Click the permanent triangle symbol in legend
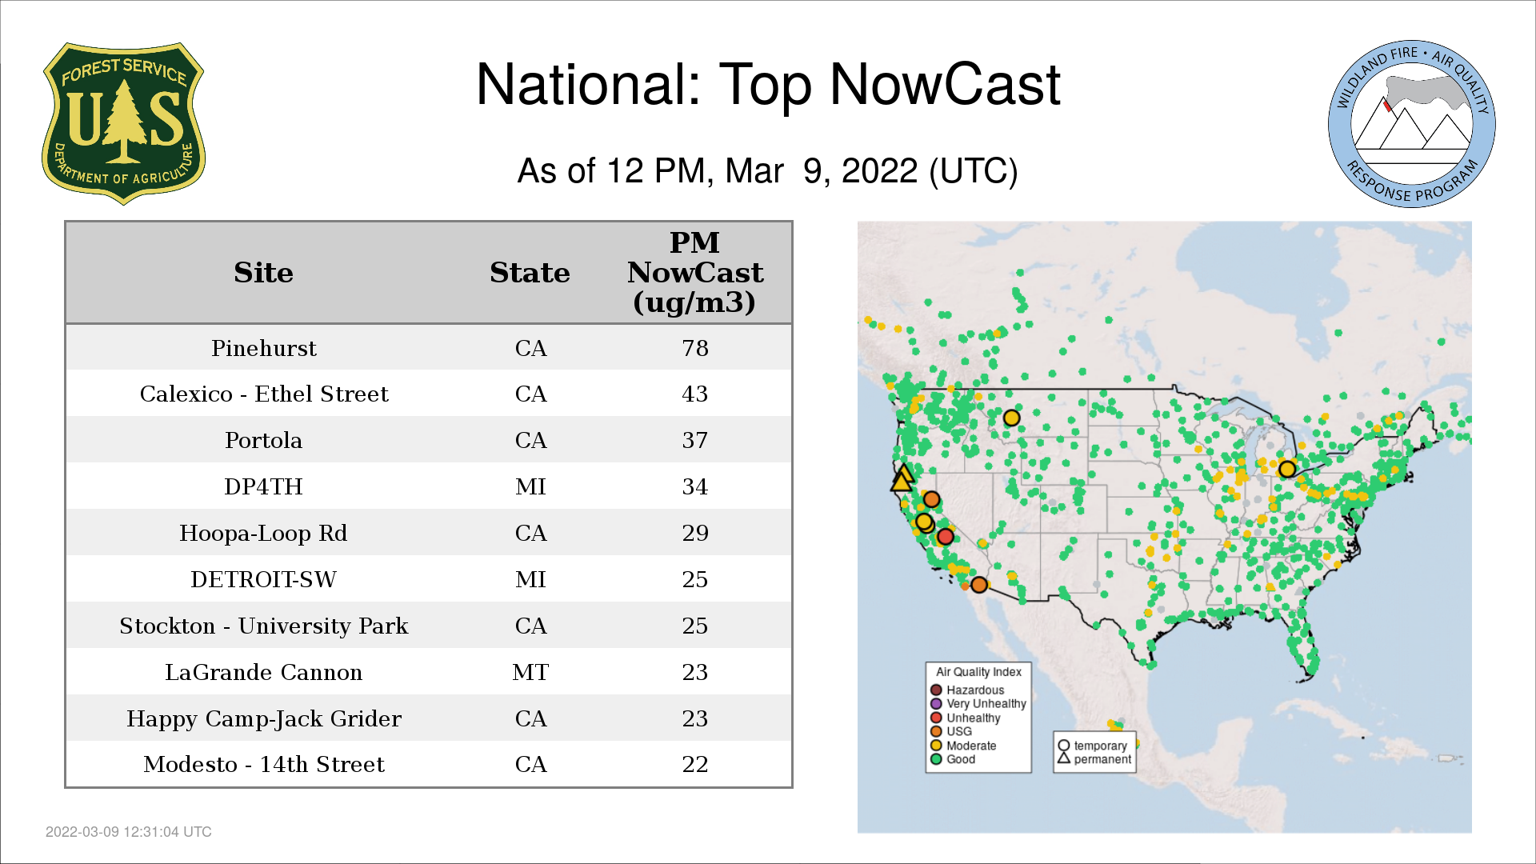 pos(1063,758)
